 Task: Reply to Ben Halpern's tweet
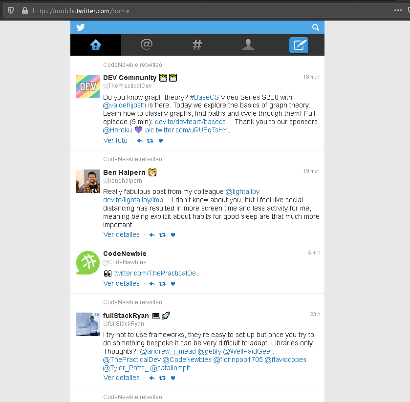click(152, 235)
